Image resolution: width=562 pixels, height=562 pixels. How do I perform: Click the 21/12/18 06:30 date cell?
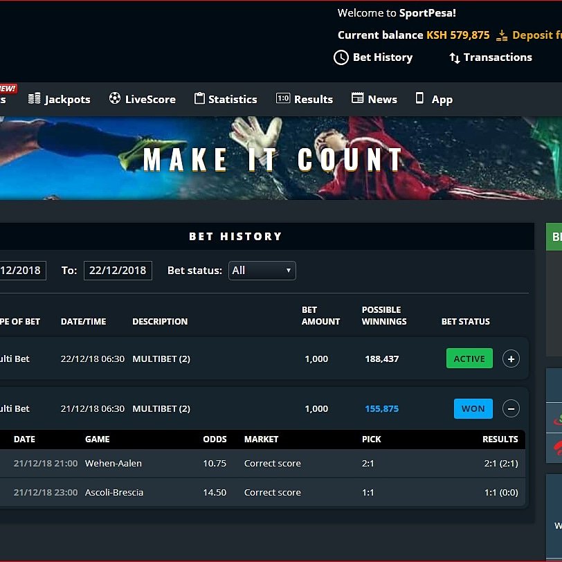[93, 408]
